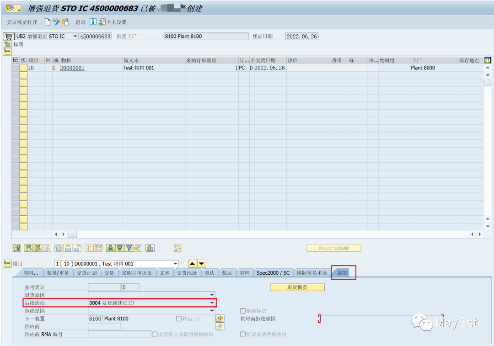494x346 pixels.
Task: Open the D0000001 material link
Action: pyautogui.click(x=71, y=68)
